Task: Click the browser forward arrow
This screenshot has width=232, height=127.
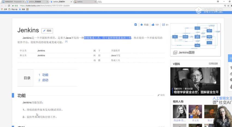Action: 5,6
